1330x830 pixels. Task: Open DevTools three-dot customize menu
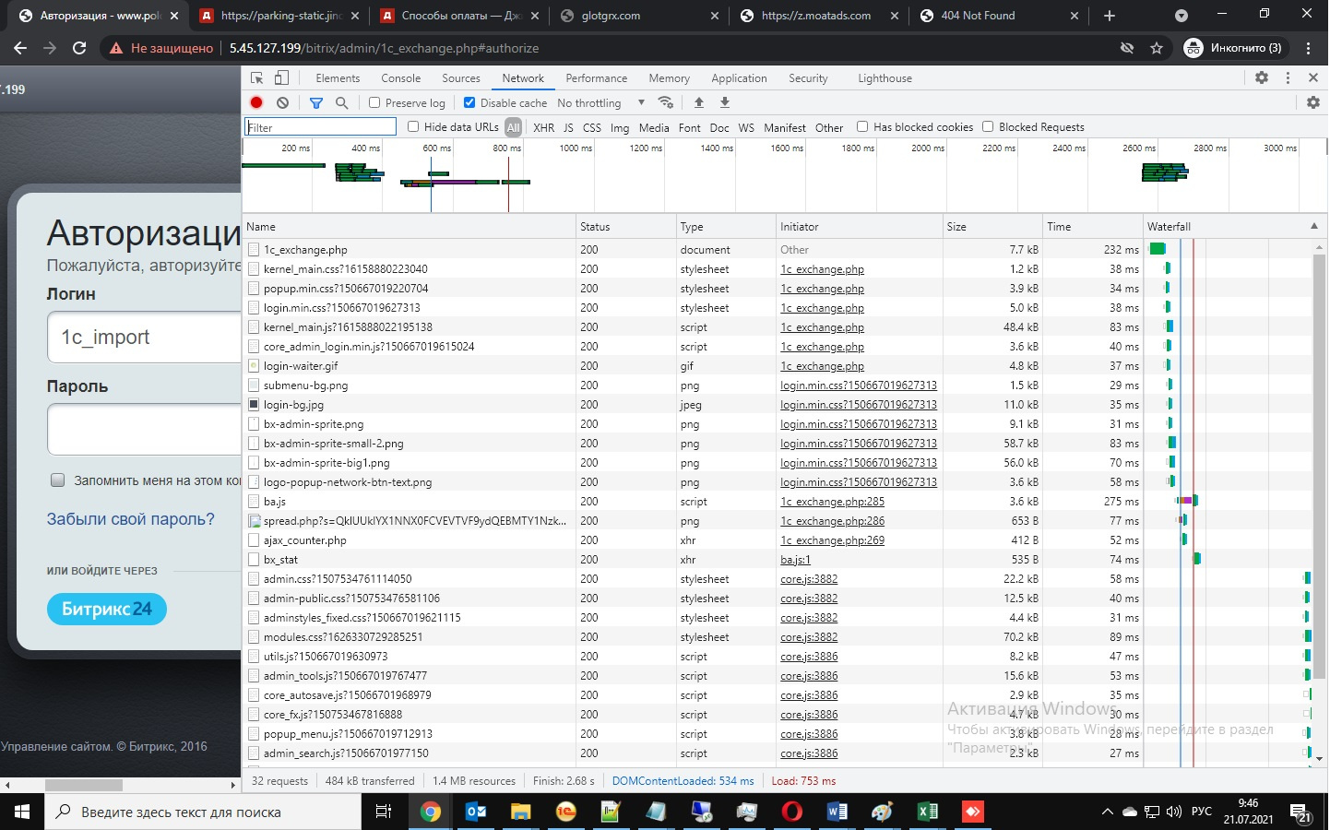pyautogui.click(x=1288, y=78)
